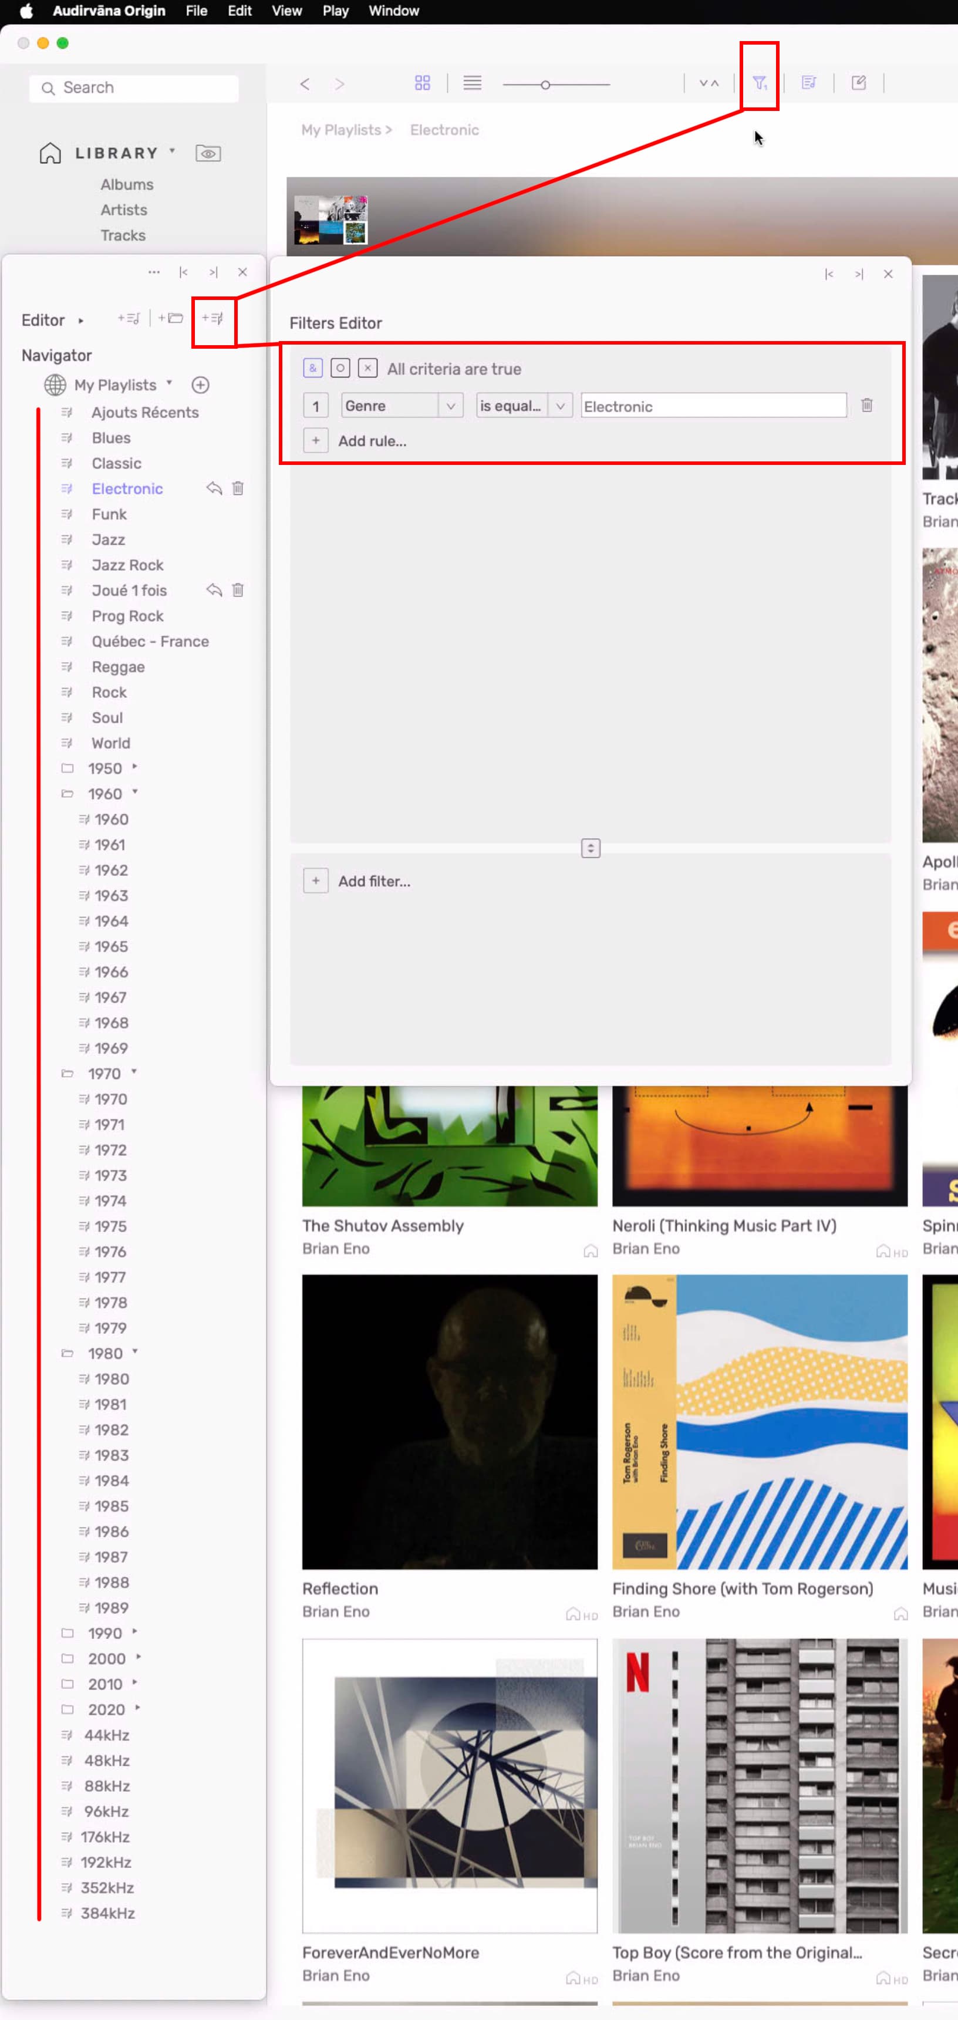
Task: Switch to grid view icon
Action: point(423,82)
